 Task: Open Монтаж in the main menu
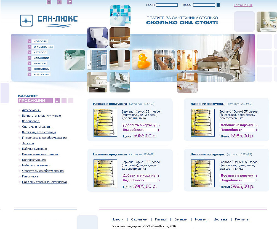coord(40,63)
